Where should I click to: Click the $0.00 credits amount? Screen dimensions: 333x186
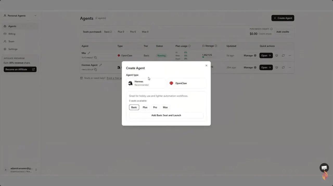[x=253, y=34]
